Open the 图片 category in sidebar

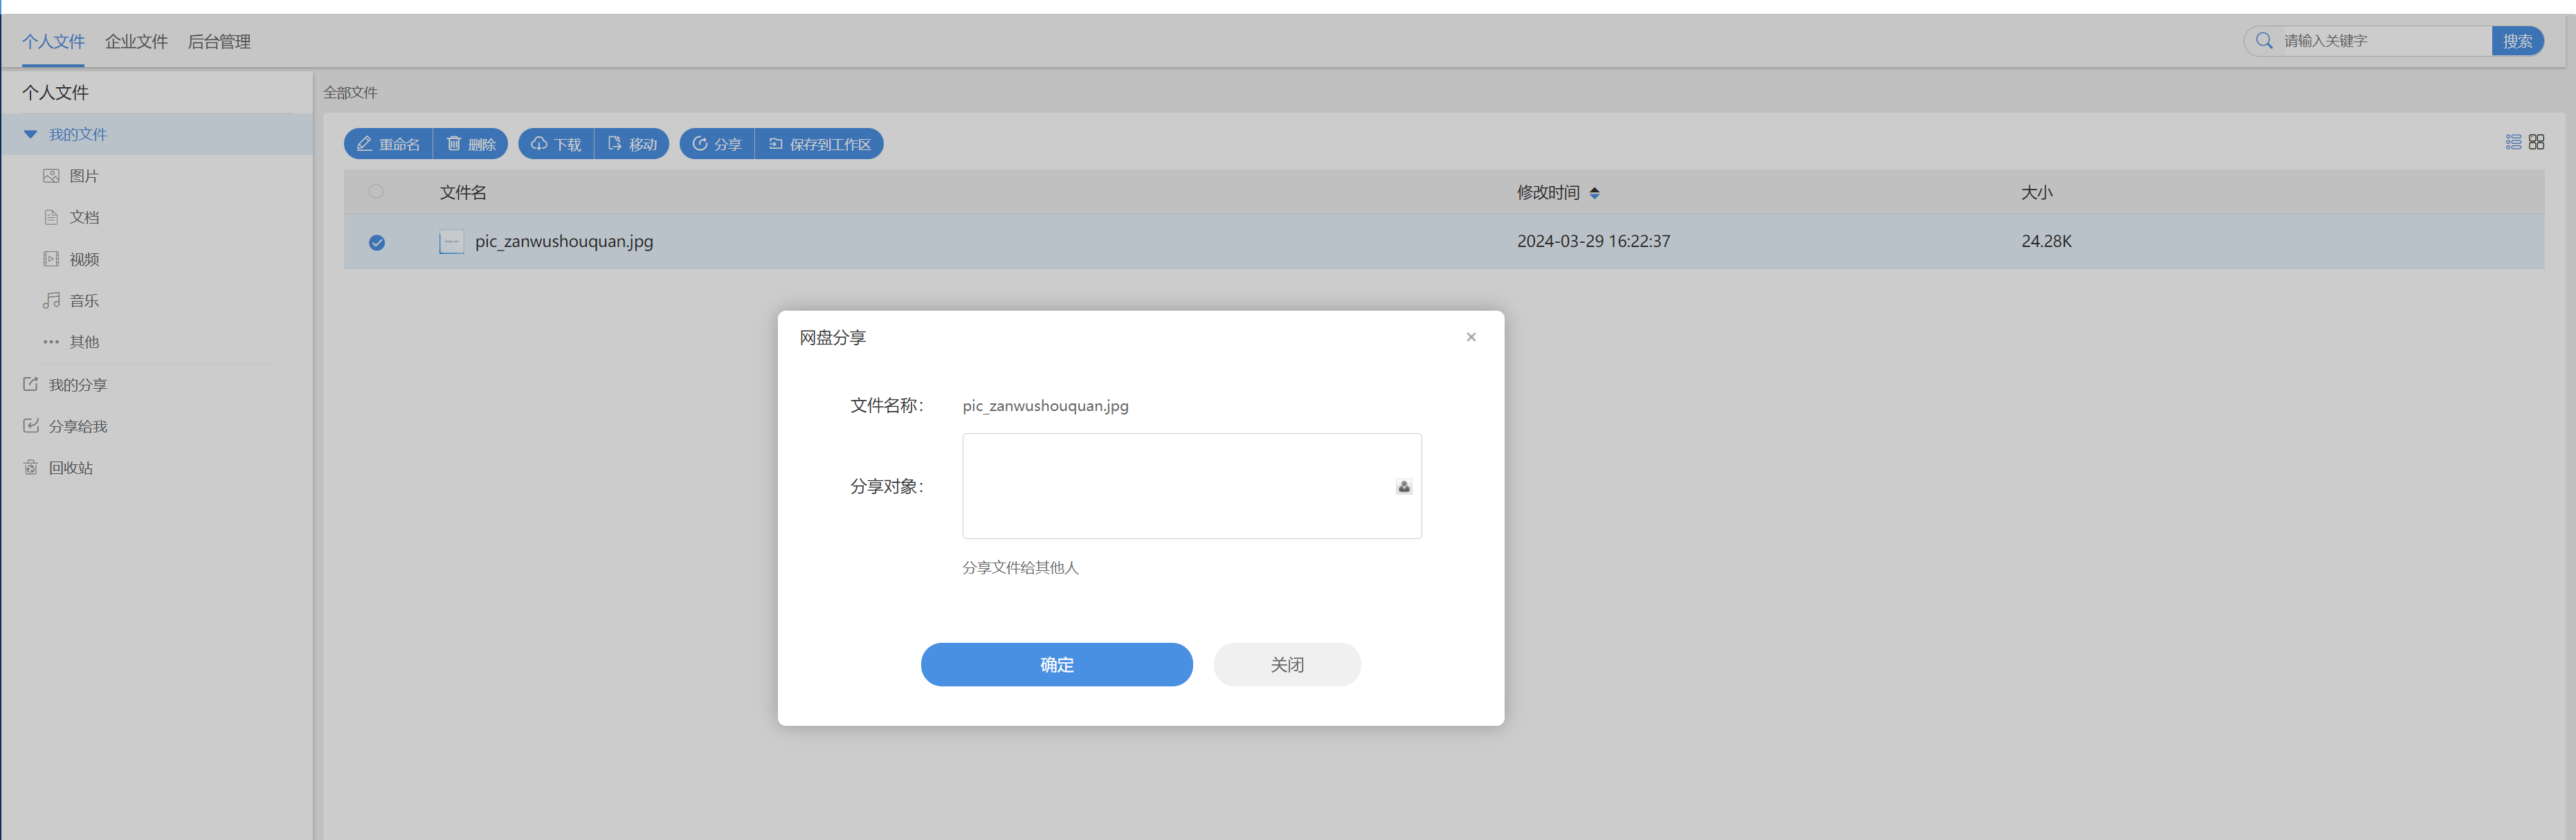(x=84, y=176)
